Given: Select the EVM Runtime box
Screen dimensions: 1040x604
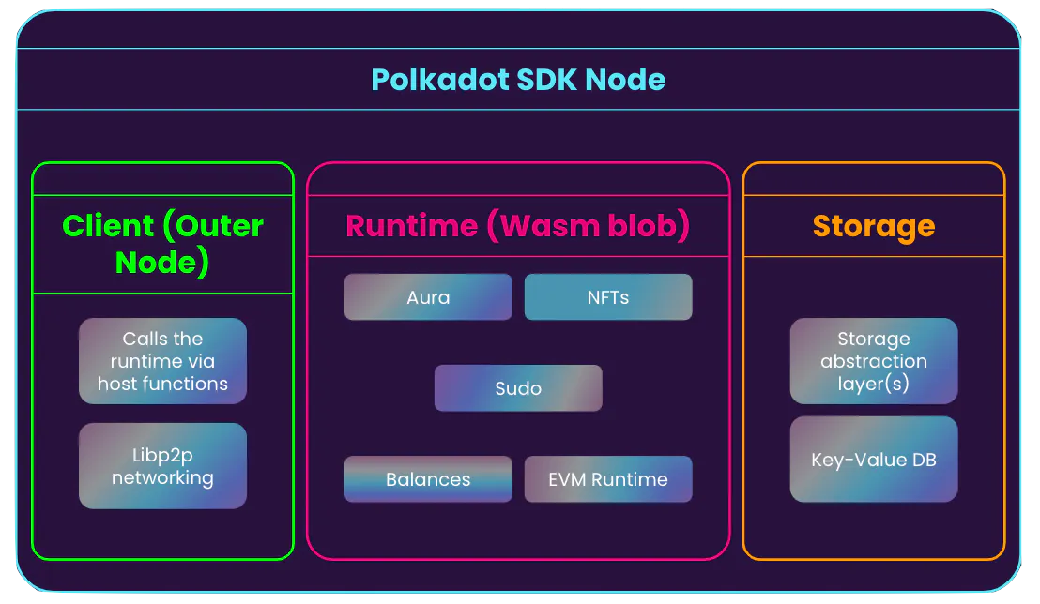Looking at the screenshot, I should pos(608,478).
